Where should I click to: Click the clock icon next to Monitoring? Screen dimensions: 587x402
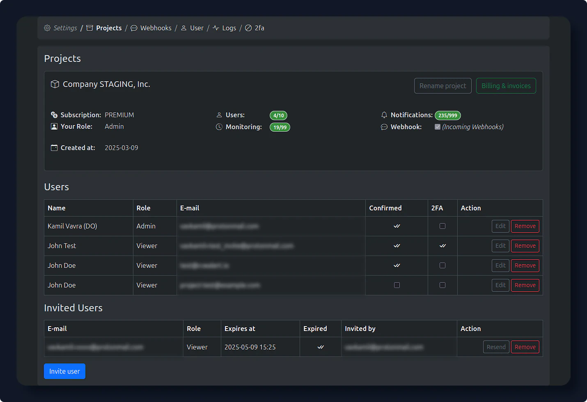(219, 127)
